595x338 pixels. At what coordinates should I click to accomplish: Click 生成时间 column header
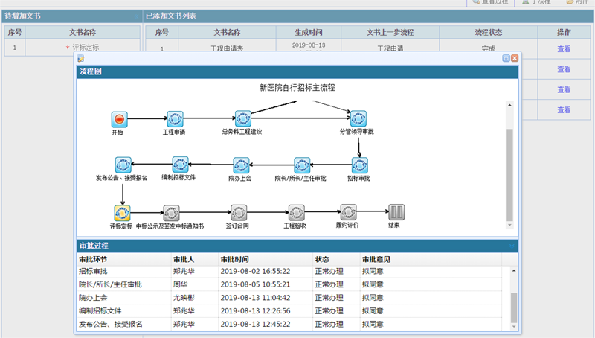pos(309,32)
